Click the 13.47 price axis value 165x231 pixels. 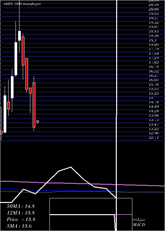coord(154,124)
